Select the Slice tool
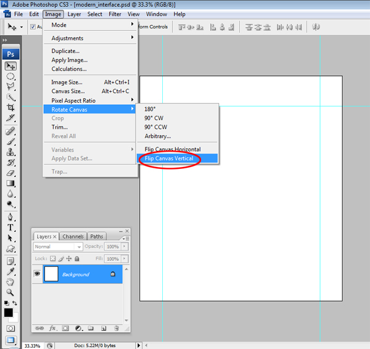This screenshot has width=370, height=349. point(10,118)
